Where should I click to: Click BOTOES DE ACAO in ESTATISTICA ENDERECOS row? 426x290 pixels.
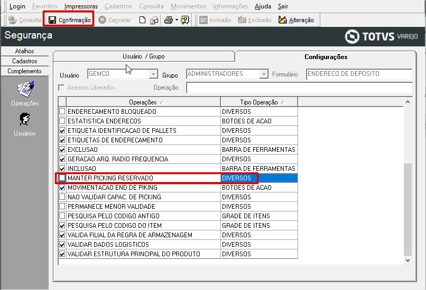click(259, 121)
